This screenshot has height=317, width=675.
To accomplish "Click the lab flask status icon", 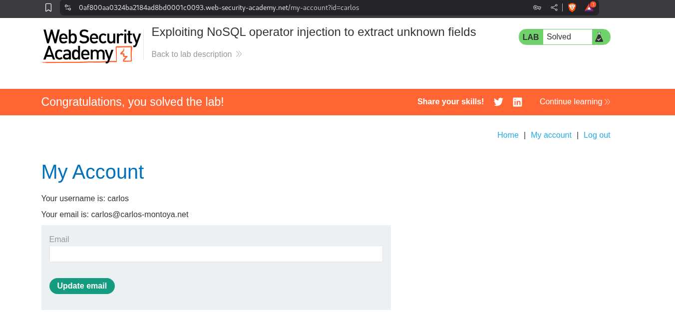I will 599,37.
